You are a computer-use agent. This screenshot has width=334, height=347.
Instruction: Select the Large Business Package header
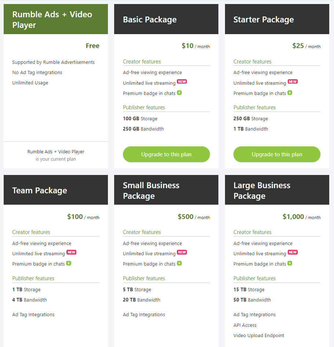(277, 190)
